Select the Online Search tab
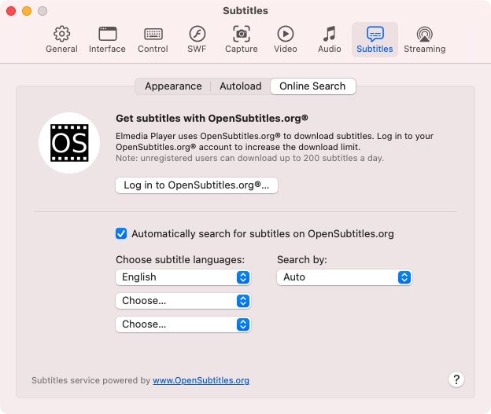 [313, 86]
